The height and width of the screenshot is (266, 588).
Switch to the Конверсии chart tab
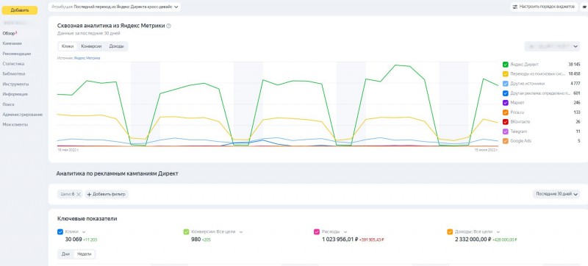tap(91, 46)
